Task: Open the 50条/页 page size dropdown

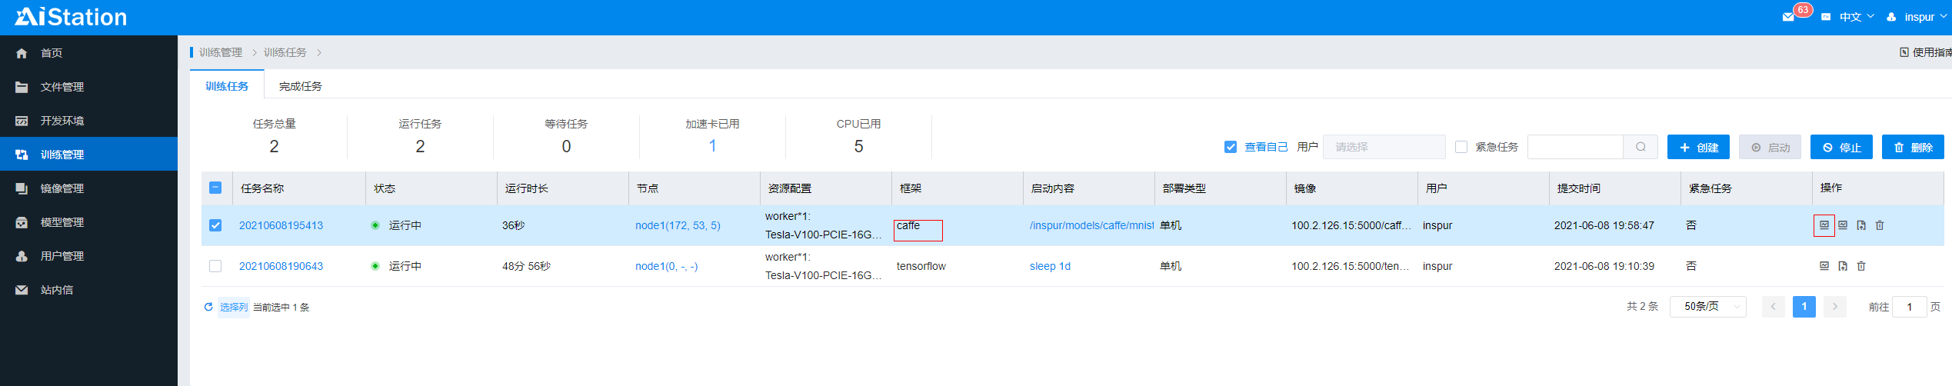Action: point(1707,307)
